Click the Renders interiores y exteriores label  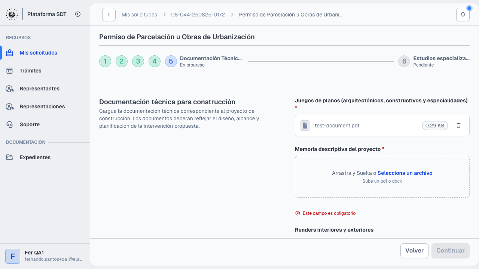(x=334, y=230)
